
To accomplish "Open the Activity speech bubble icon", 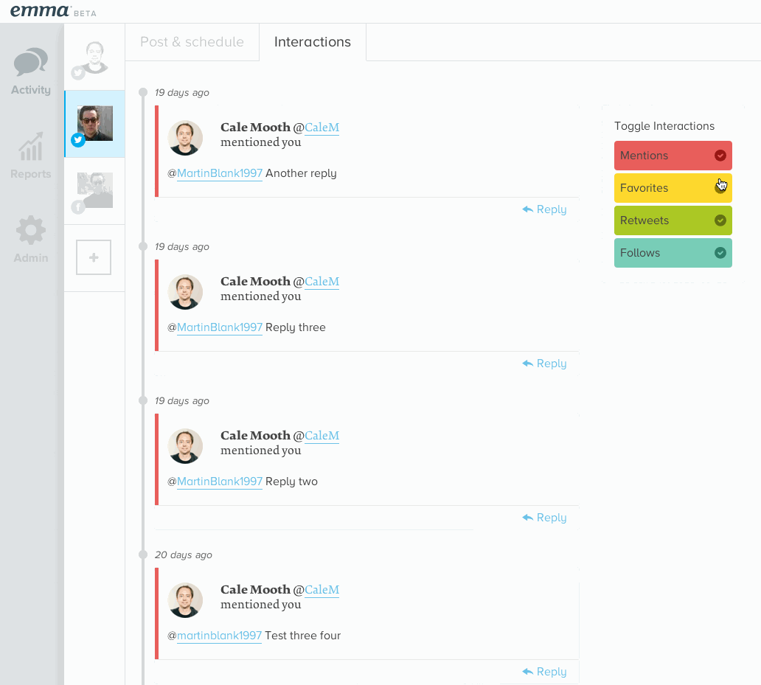I will [31, 63].
